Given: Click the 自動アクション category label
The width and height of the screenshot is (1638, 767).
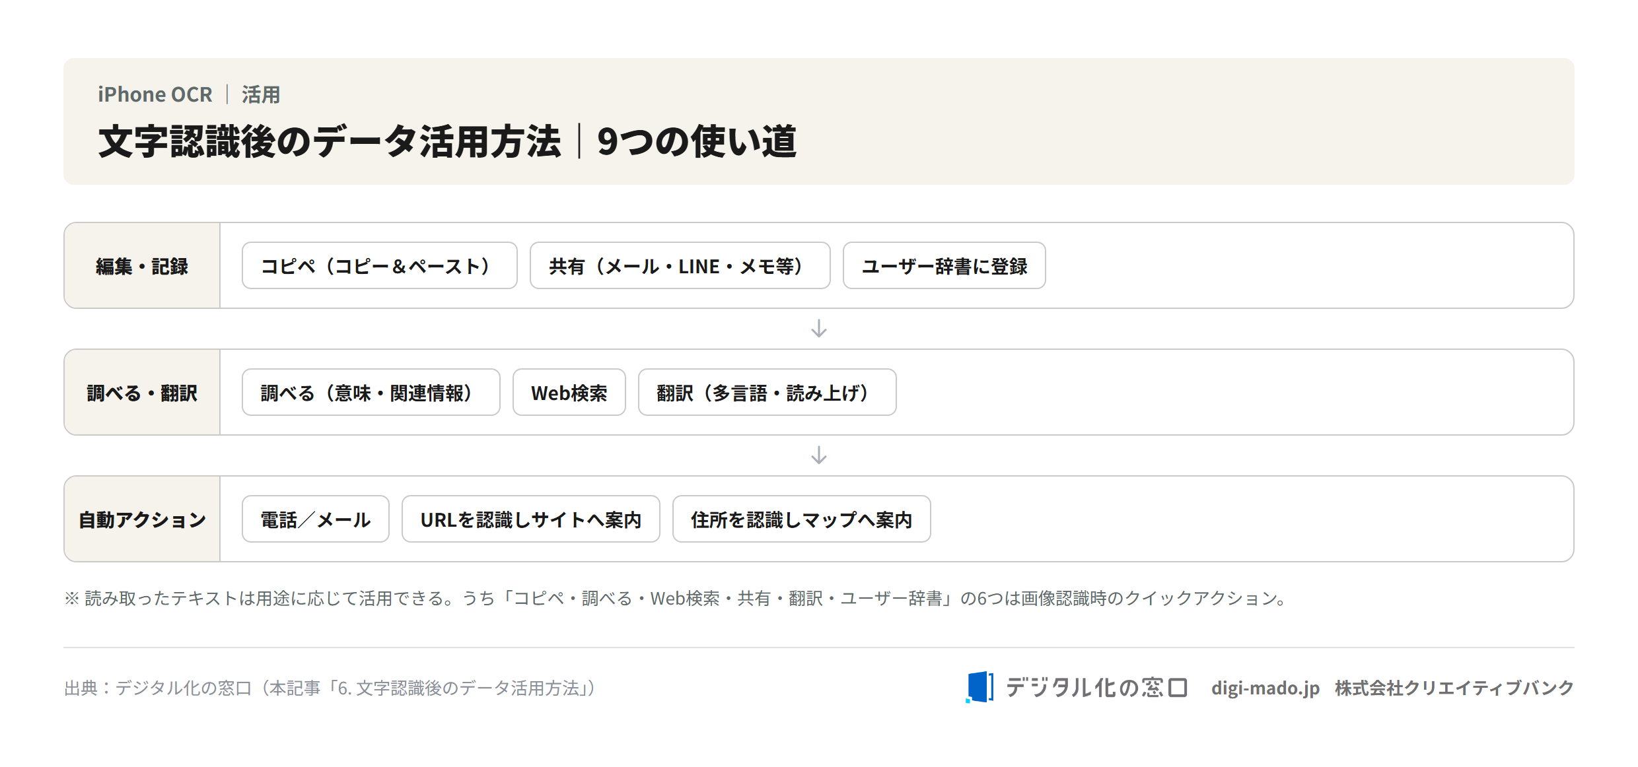Looking at the screenshot, I should tap(142, 519).
